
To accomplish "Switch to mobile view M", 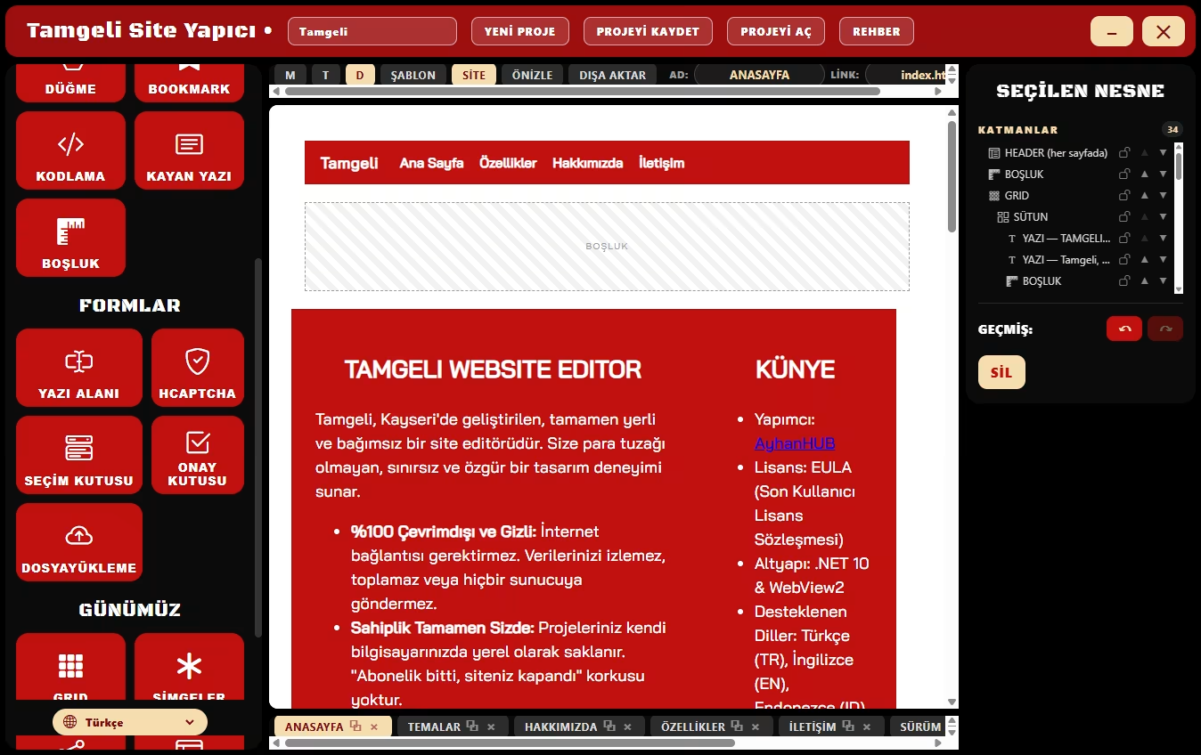I will 290,75.
